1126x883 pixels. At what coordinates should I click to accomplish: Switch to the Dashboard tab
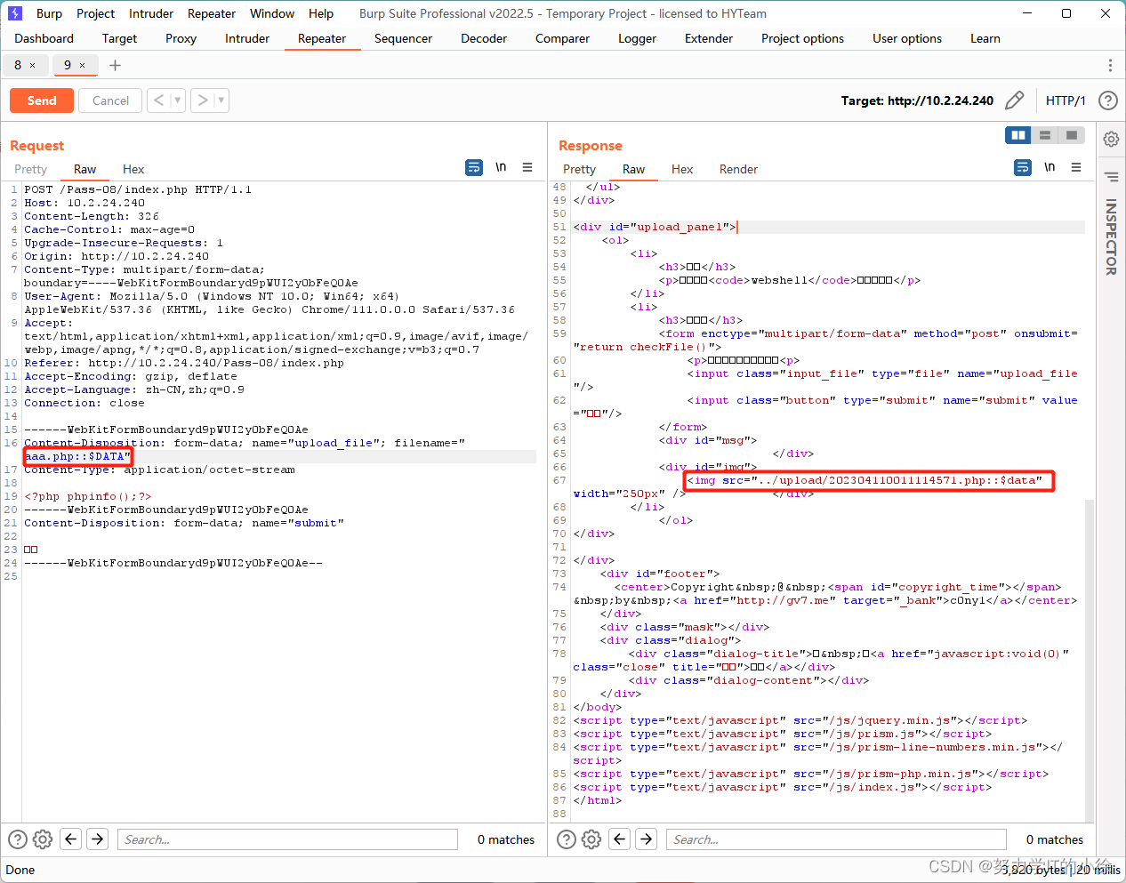pyautogui.click(x=44, y=38)
